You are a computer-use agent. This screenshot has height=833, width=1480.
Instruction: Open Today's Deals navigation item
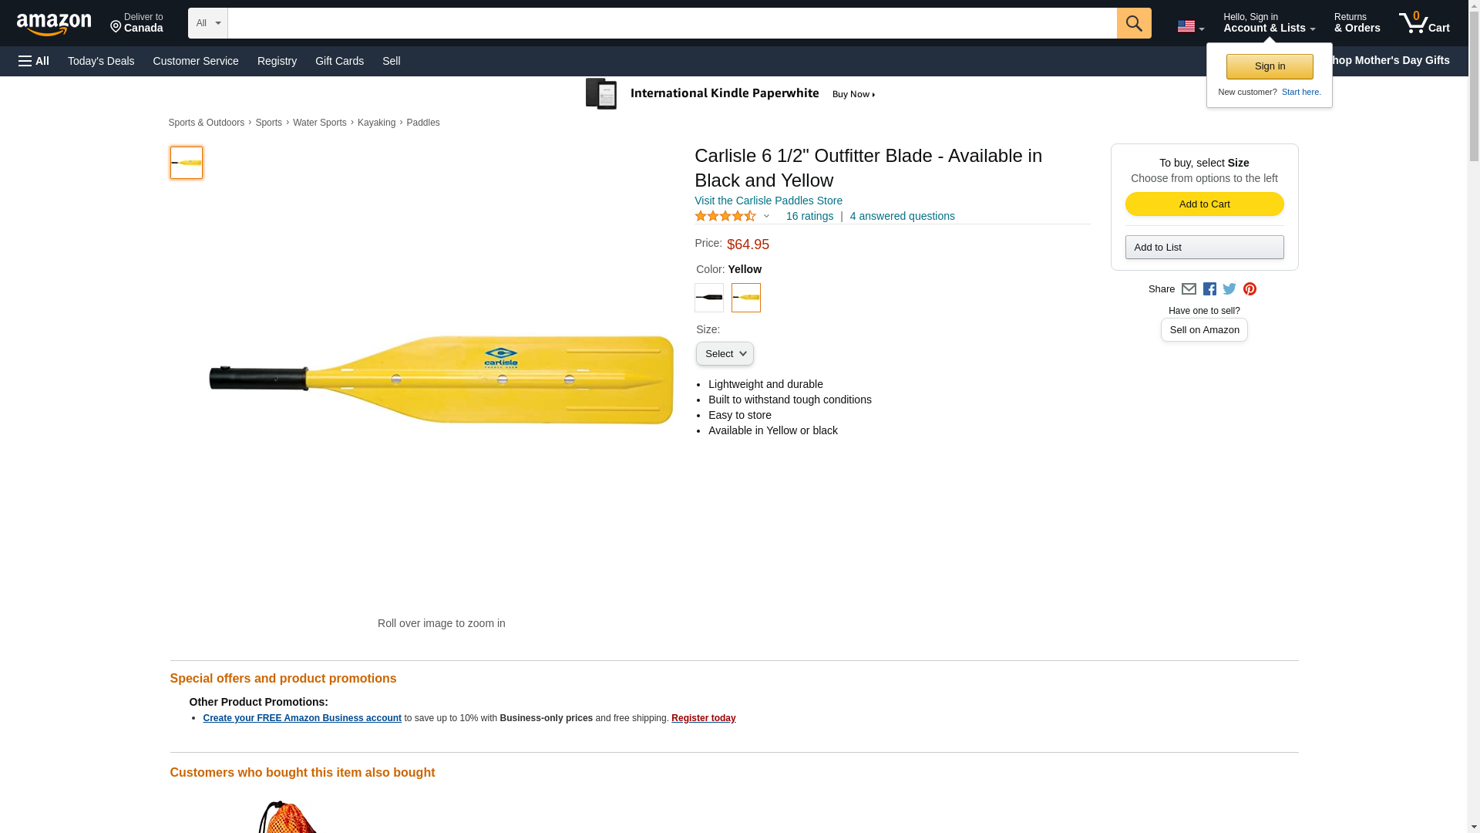[x=101, y=61]
